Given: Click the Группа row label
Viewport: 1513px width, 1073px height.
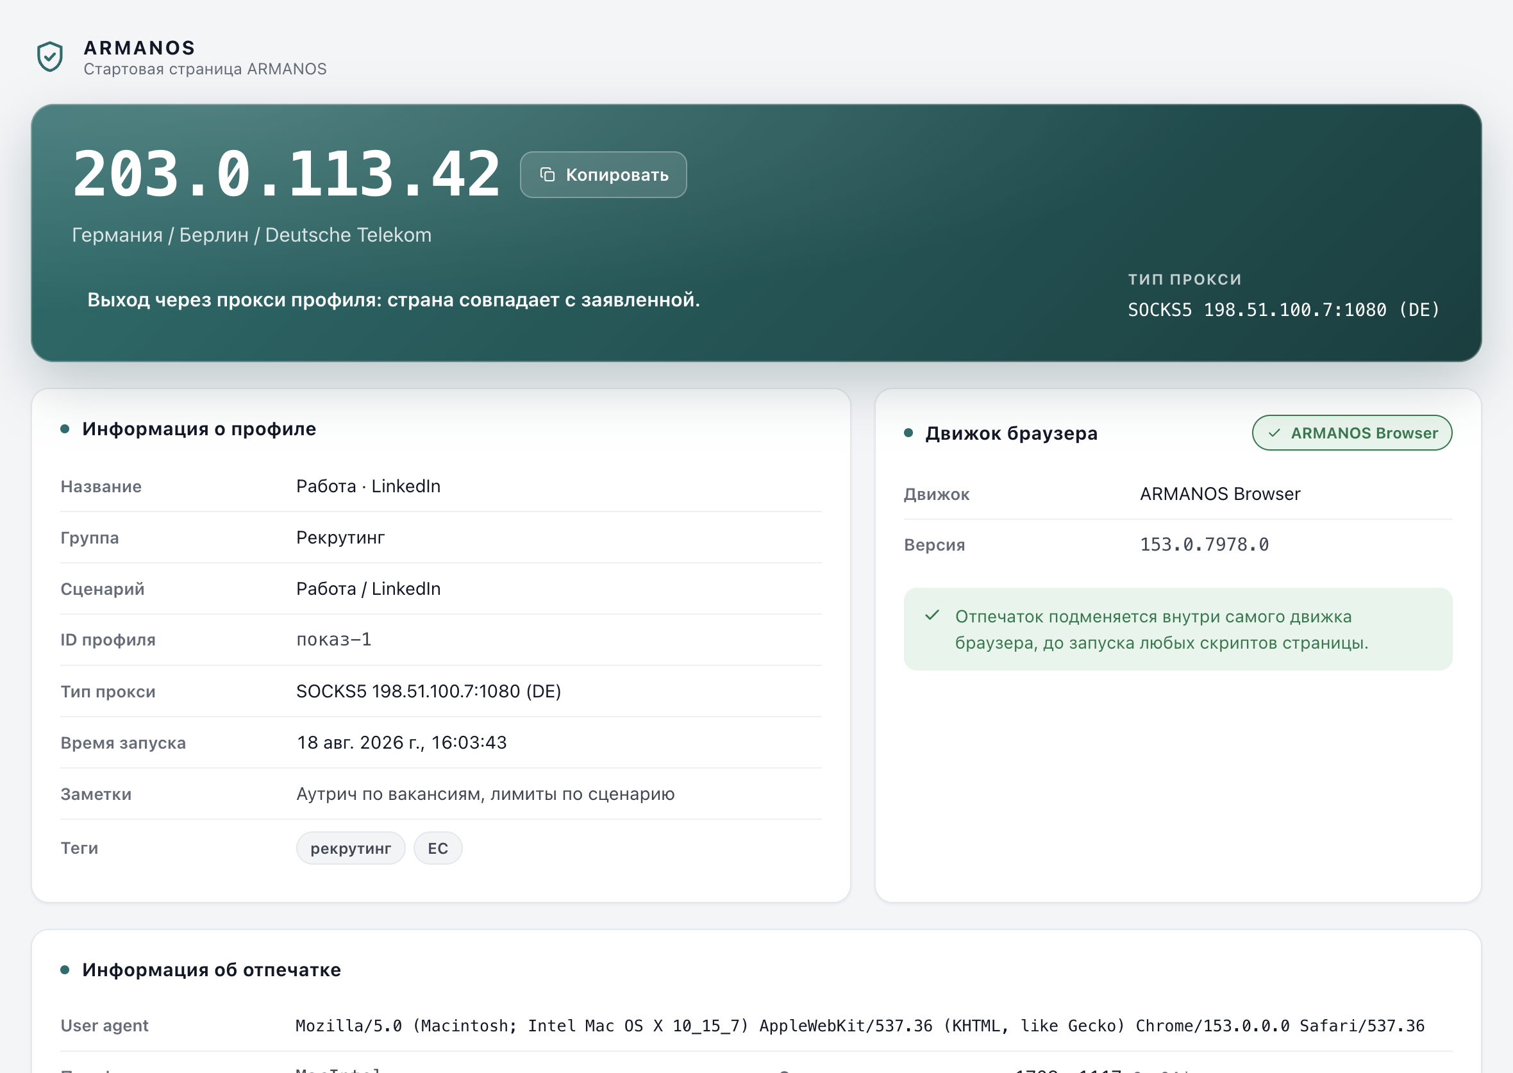Looking at the screenshot, I should [90, 538].
